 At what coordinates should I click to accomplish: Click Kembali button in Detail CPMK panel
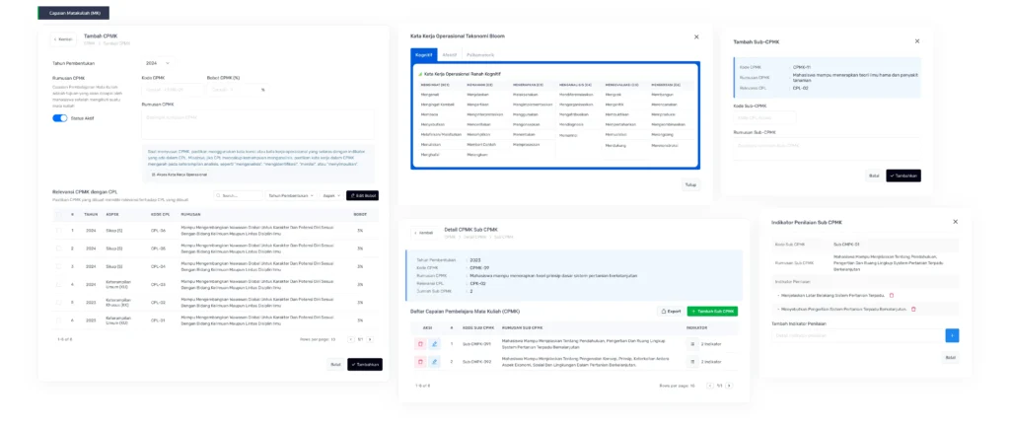click(x=424, y=233)
